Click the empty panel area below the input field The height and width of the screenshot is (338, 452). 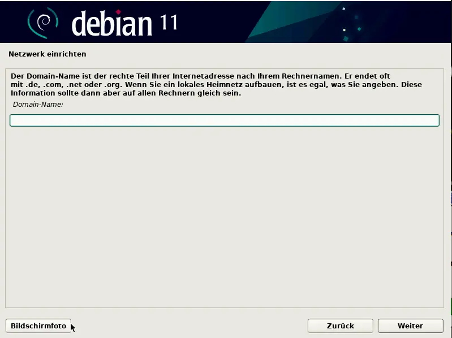224,215
